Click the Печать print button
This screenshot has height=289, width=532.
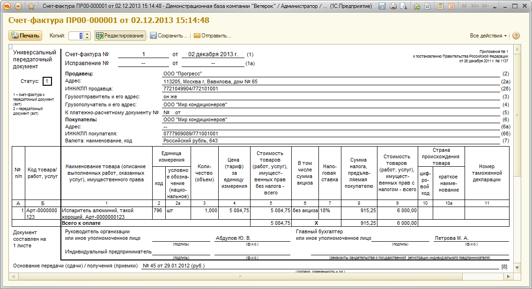coord(25,36)
